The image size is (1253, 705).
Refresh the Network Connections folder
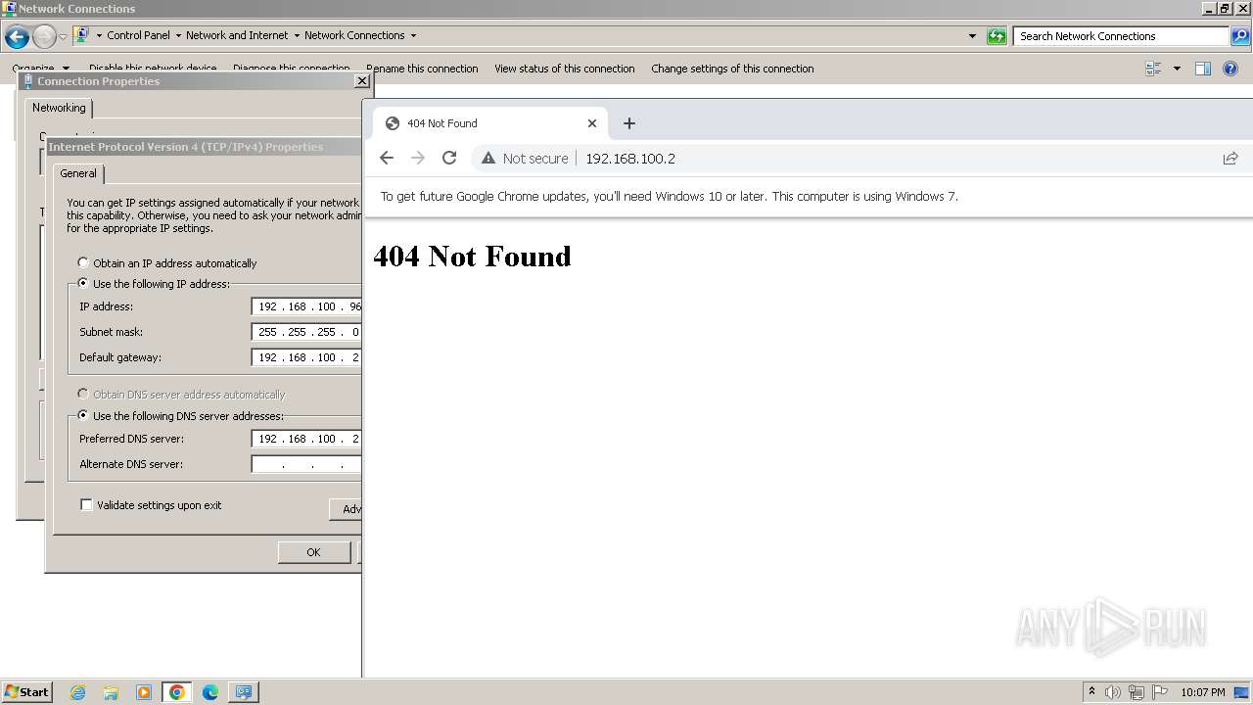(x=997, y=36)
